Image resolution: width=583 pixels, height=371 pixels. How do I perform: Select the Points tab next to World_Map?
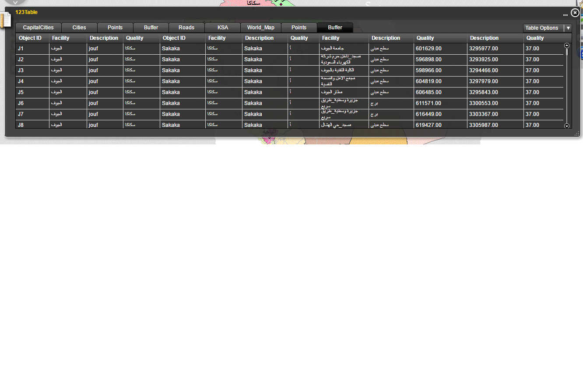click(x=299, y=28)
